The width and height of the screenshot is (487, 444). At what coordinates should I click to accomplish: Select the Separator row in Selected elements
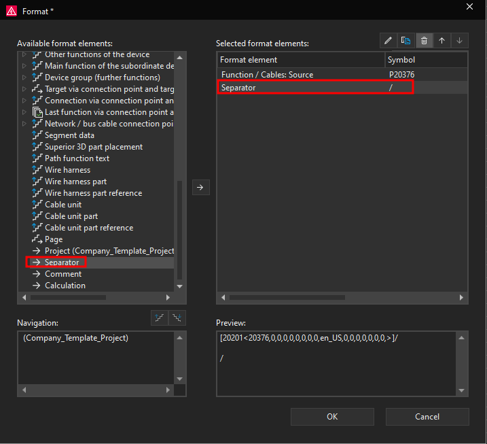342,87
